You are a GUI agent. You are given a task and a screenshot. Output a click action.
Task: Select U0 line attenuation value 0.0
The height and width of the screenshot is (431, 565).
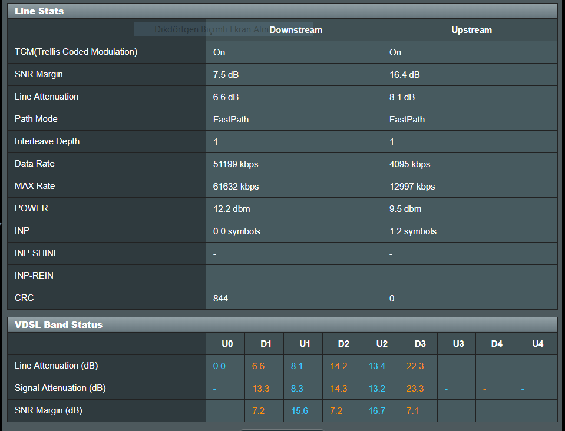pyautogui.click(x=219, y=366)
